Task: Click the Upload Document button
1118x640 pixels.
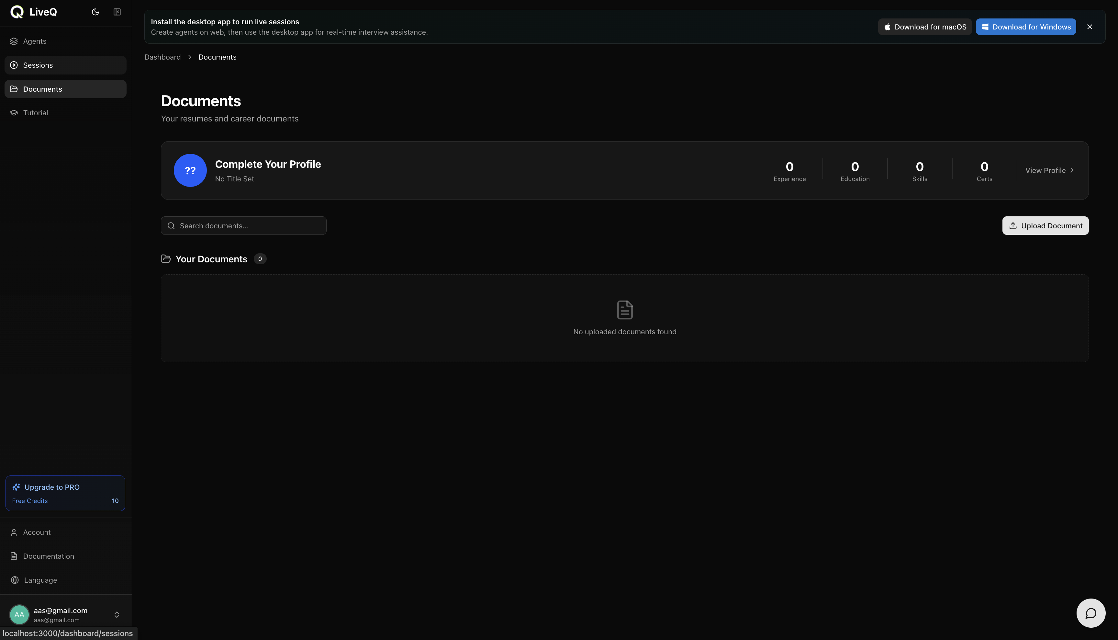Action: [1045, 226]
